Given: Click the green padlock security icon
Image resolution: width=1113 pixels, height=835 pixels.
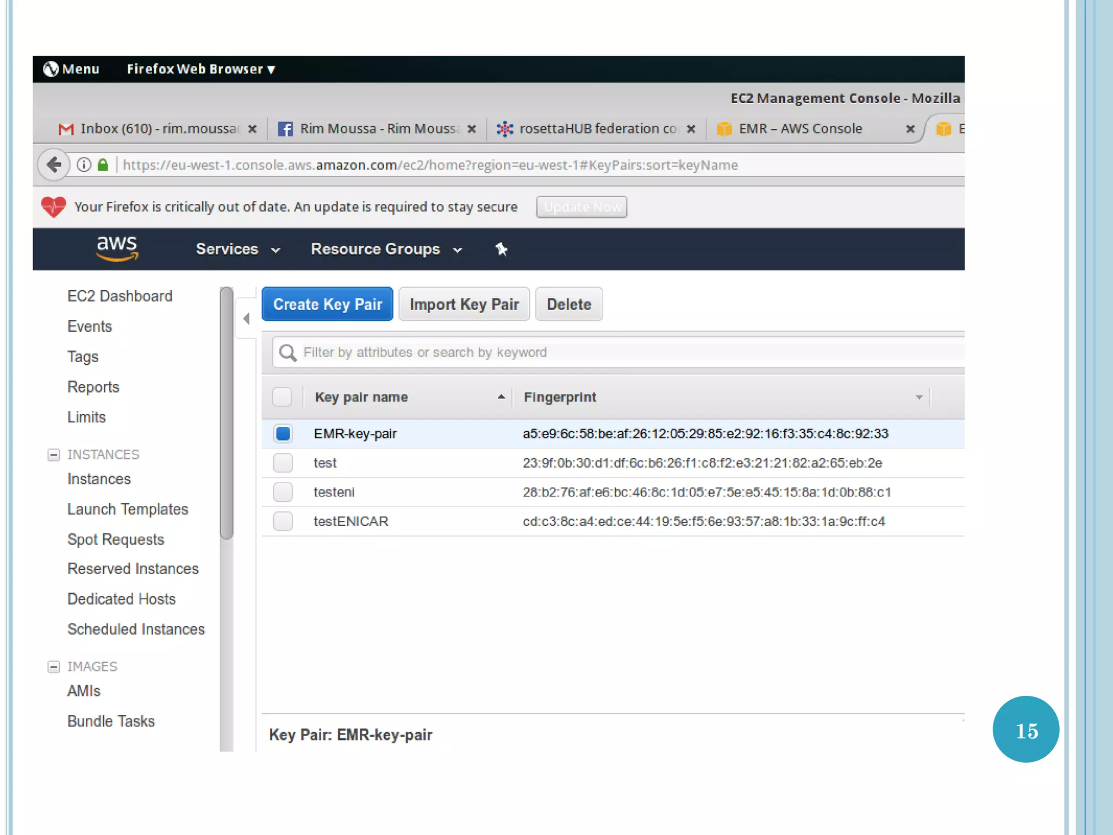Looking at the screenshot, I should coord(103,165).
